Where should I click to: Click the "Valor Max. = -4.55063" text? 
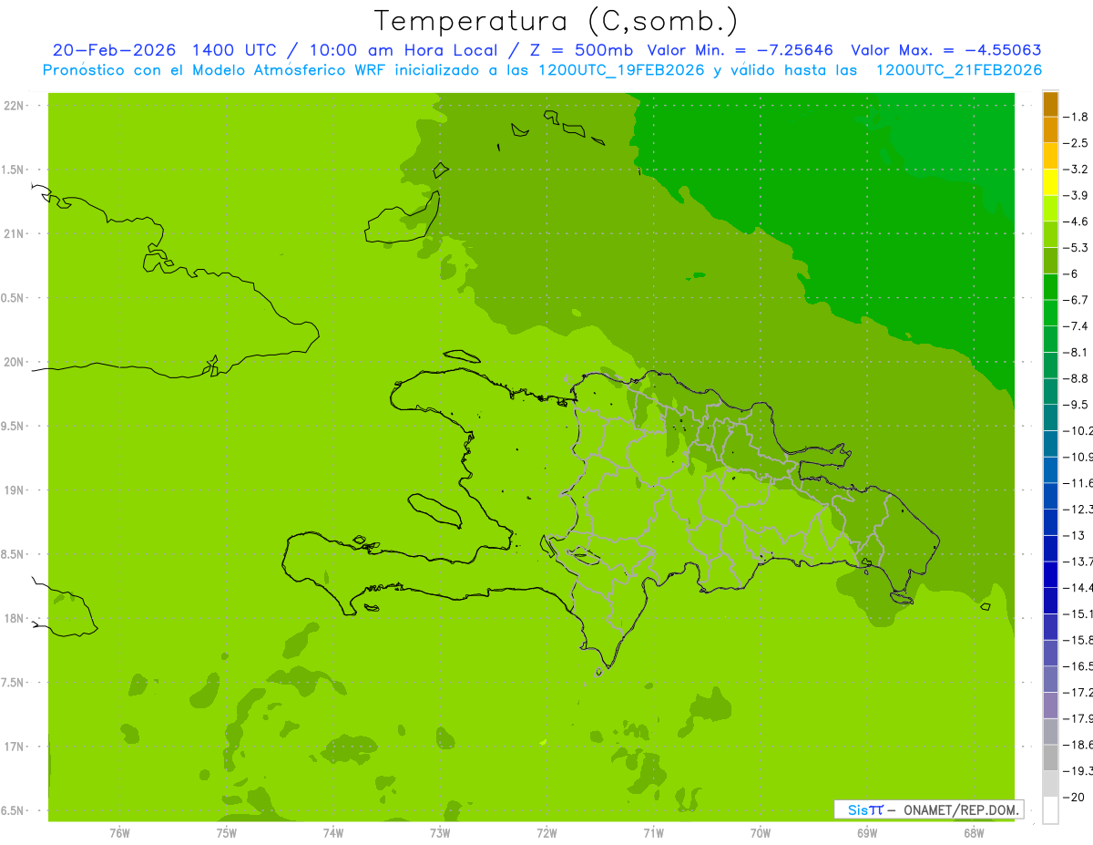(x=945, y=50)
